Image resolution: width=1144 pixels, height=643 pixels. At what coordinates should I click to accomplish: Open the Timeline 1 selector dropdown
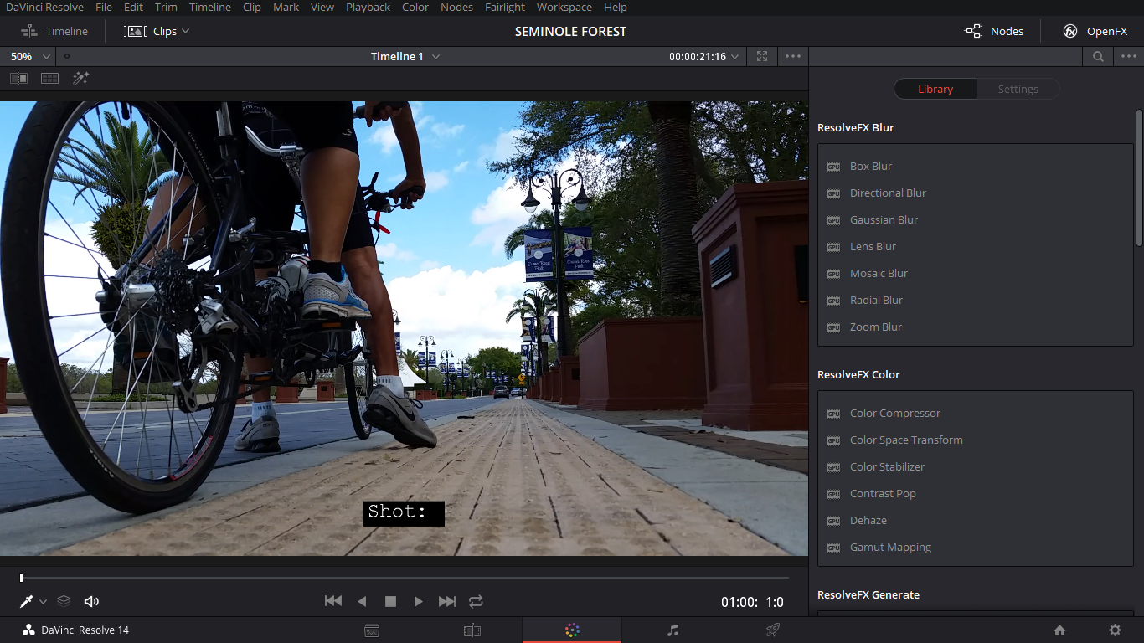click(x=435, y=56)
